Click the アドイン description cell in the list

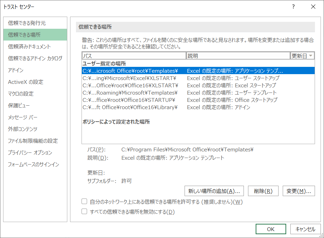219,107
